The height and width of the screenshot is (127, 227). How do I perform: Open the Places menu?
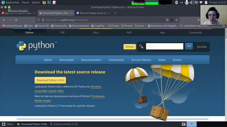click(x=25, y=2)
